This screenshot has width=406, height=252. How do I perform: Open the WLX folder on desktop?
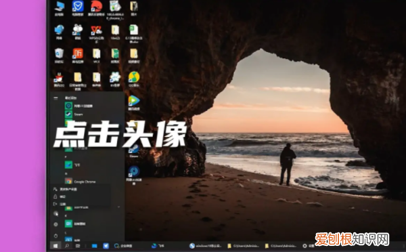(x=96, y=56)
